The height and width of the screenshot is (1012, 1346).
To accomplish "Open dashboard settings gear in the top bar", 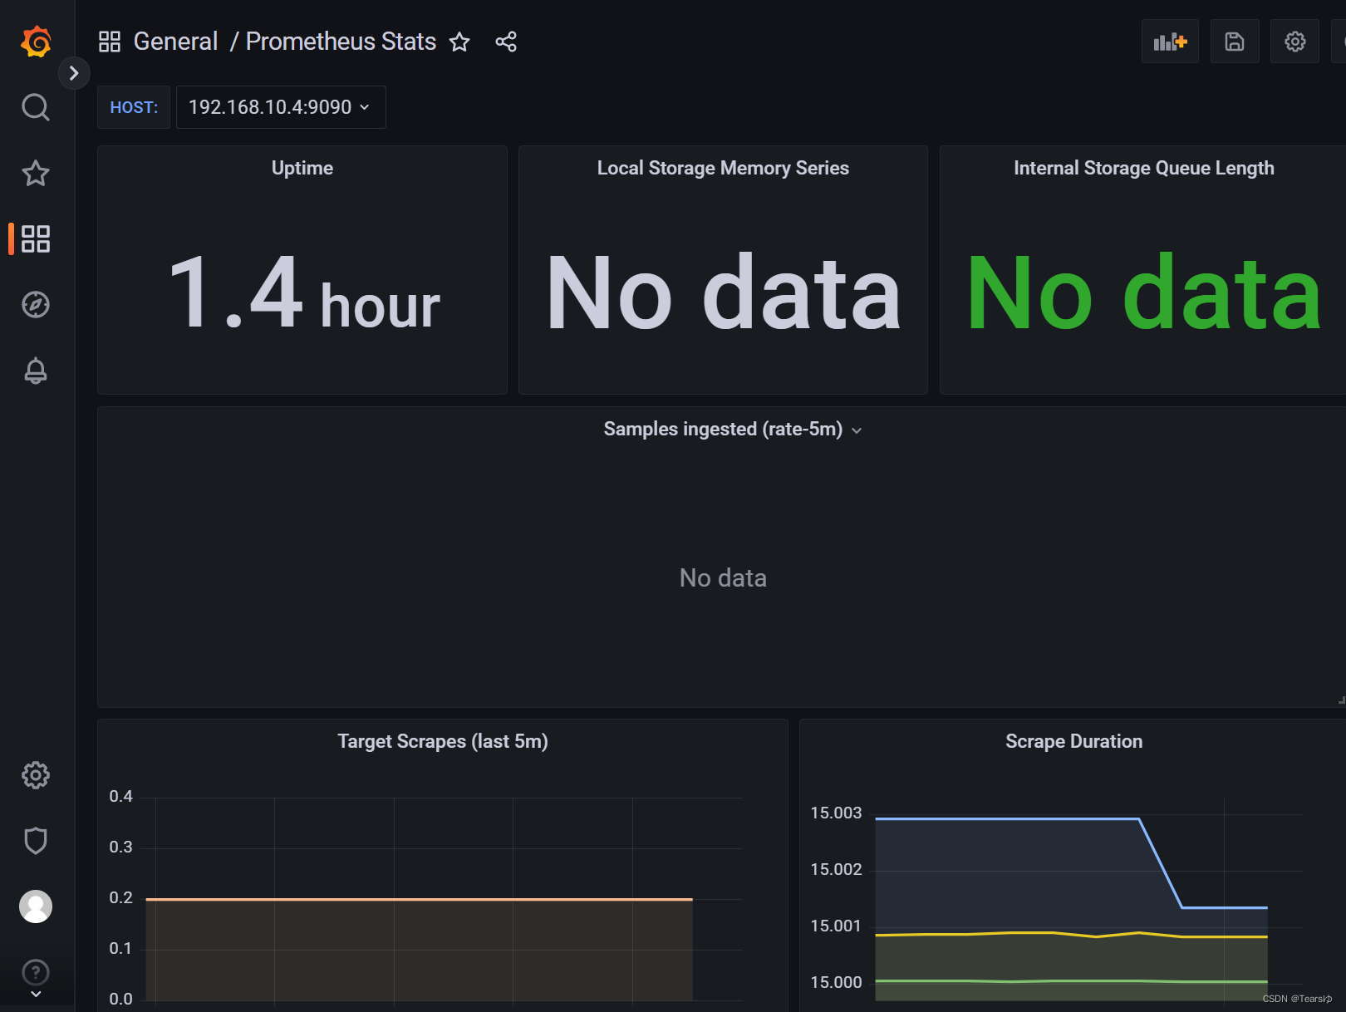I will (x=1294, y=42).
